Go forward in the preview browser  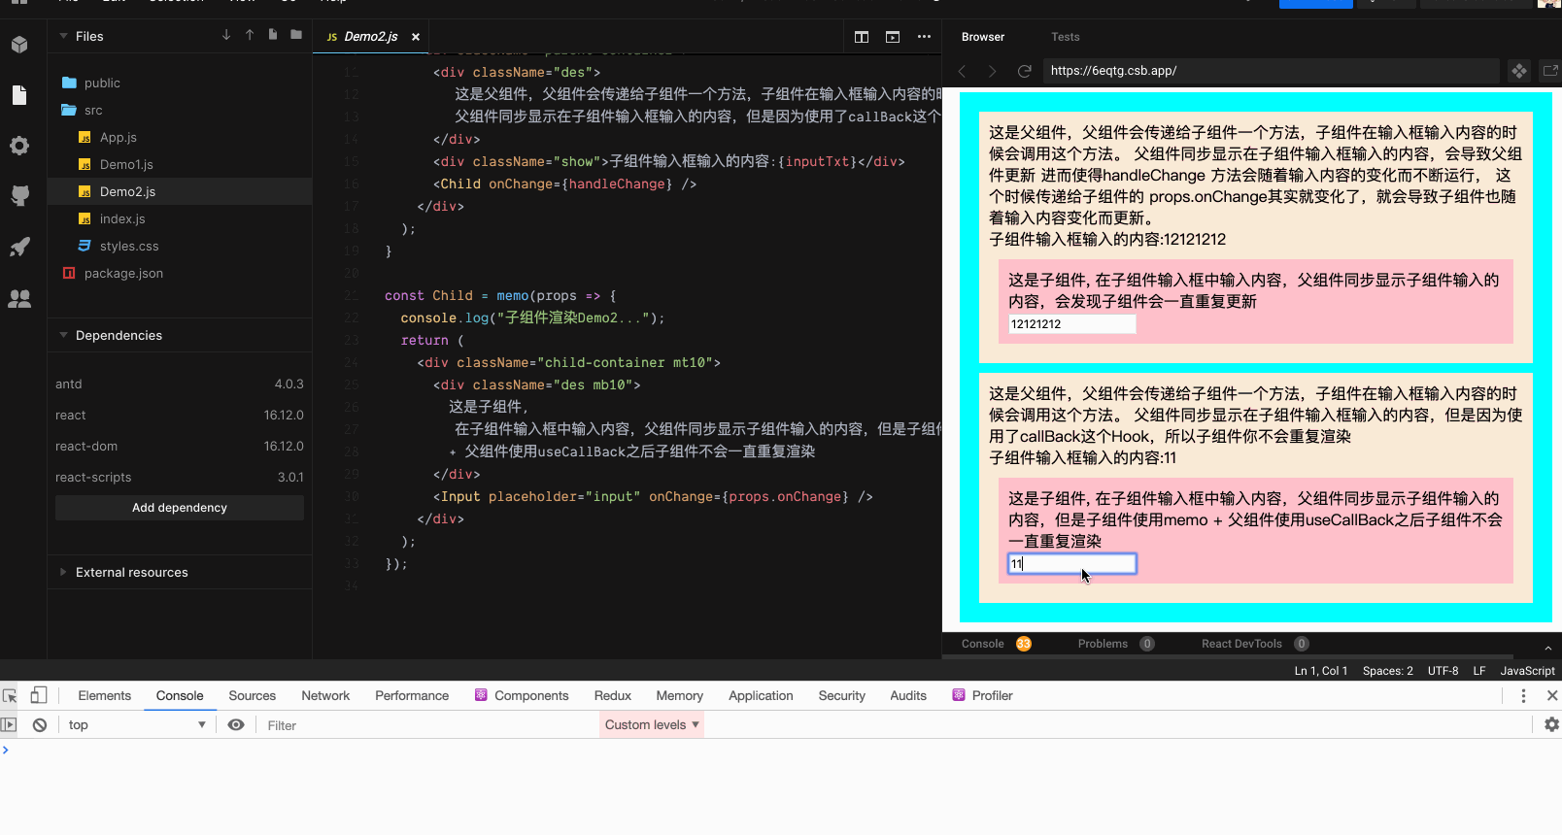click(x=992, y=71)
